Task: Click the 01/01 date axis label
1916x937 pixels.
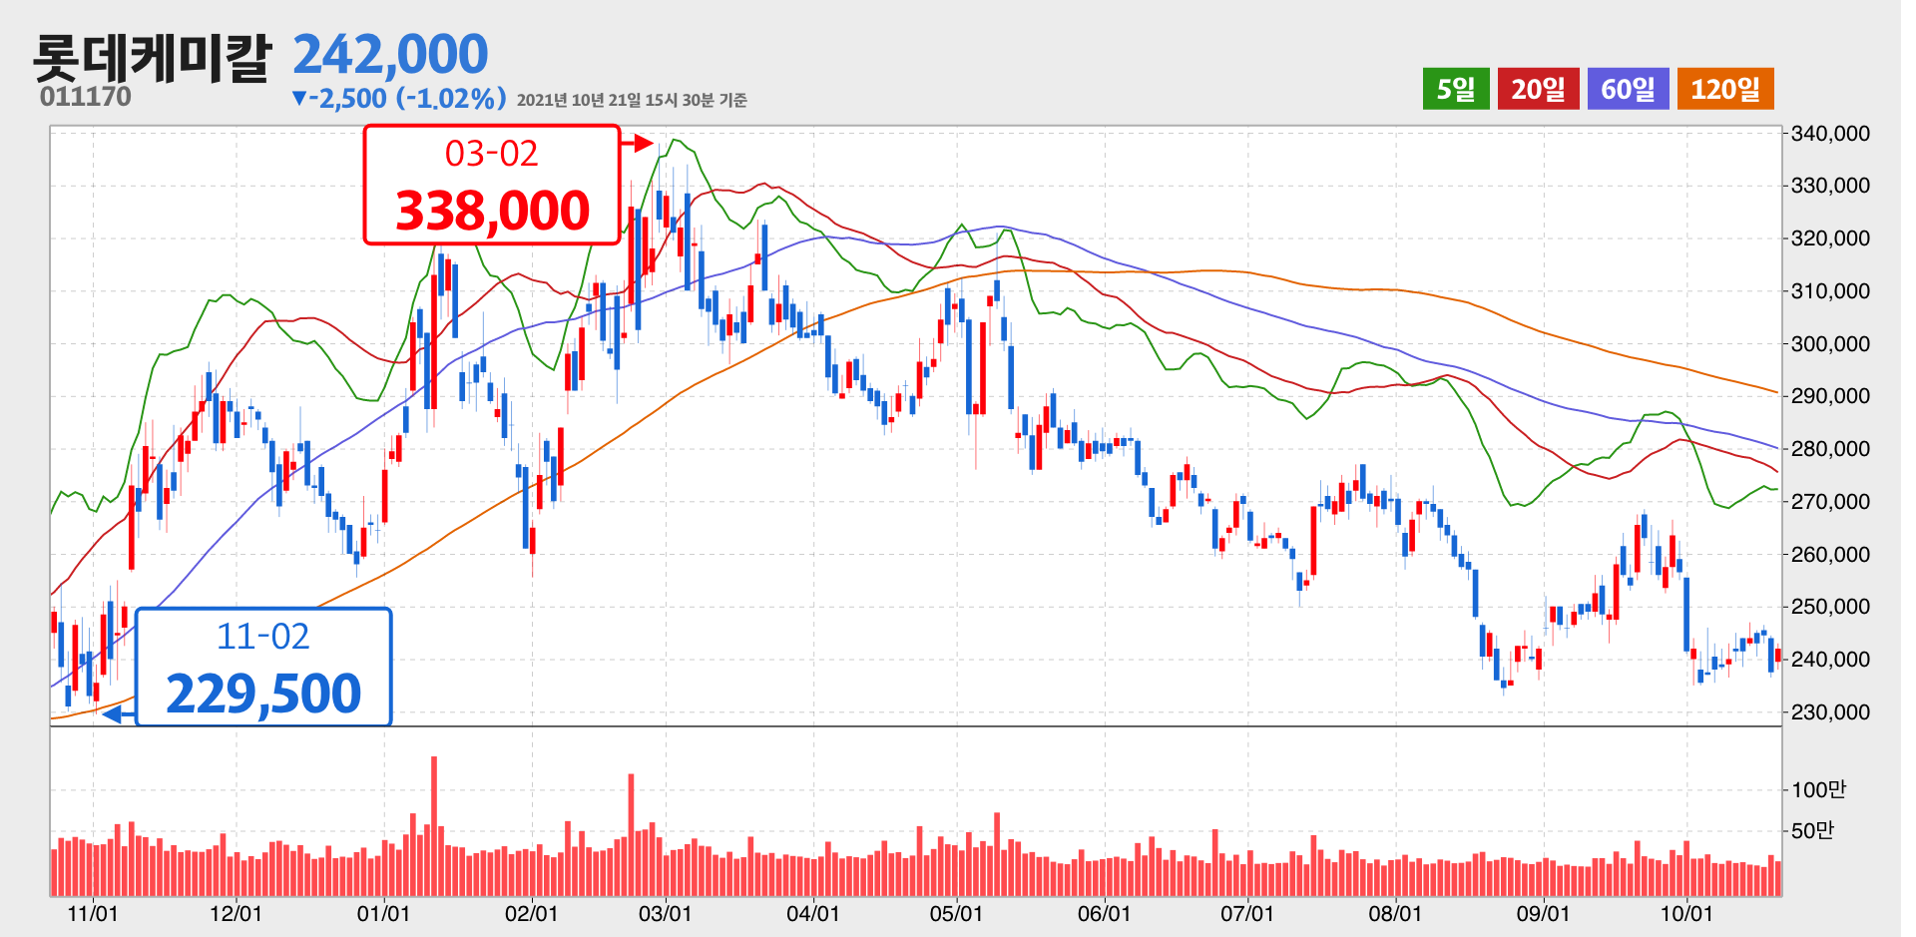Action: [x=384, y=914]
